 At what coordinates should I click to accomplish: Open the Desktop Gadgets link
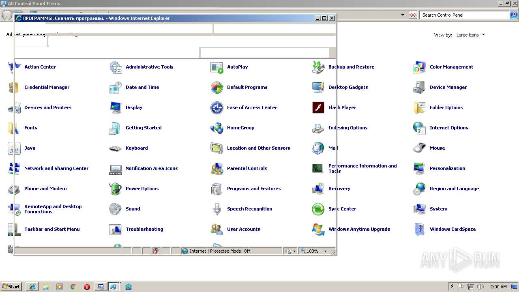pyautogui.click(x=348, y=87)
